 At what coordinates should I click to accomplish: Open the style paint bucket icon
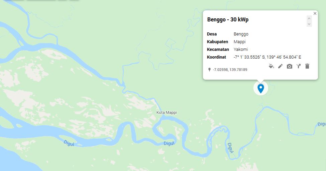click(271, 66)
